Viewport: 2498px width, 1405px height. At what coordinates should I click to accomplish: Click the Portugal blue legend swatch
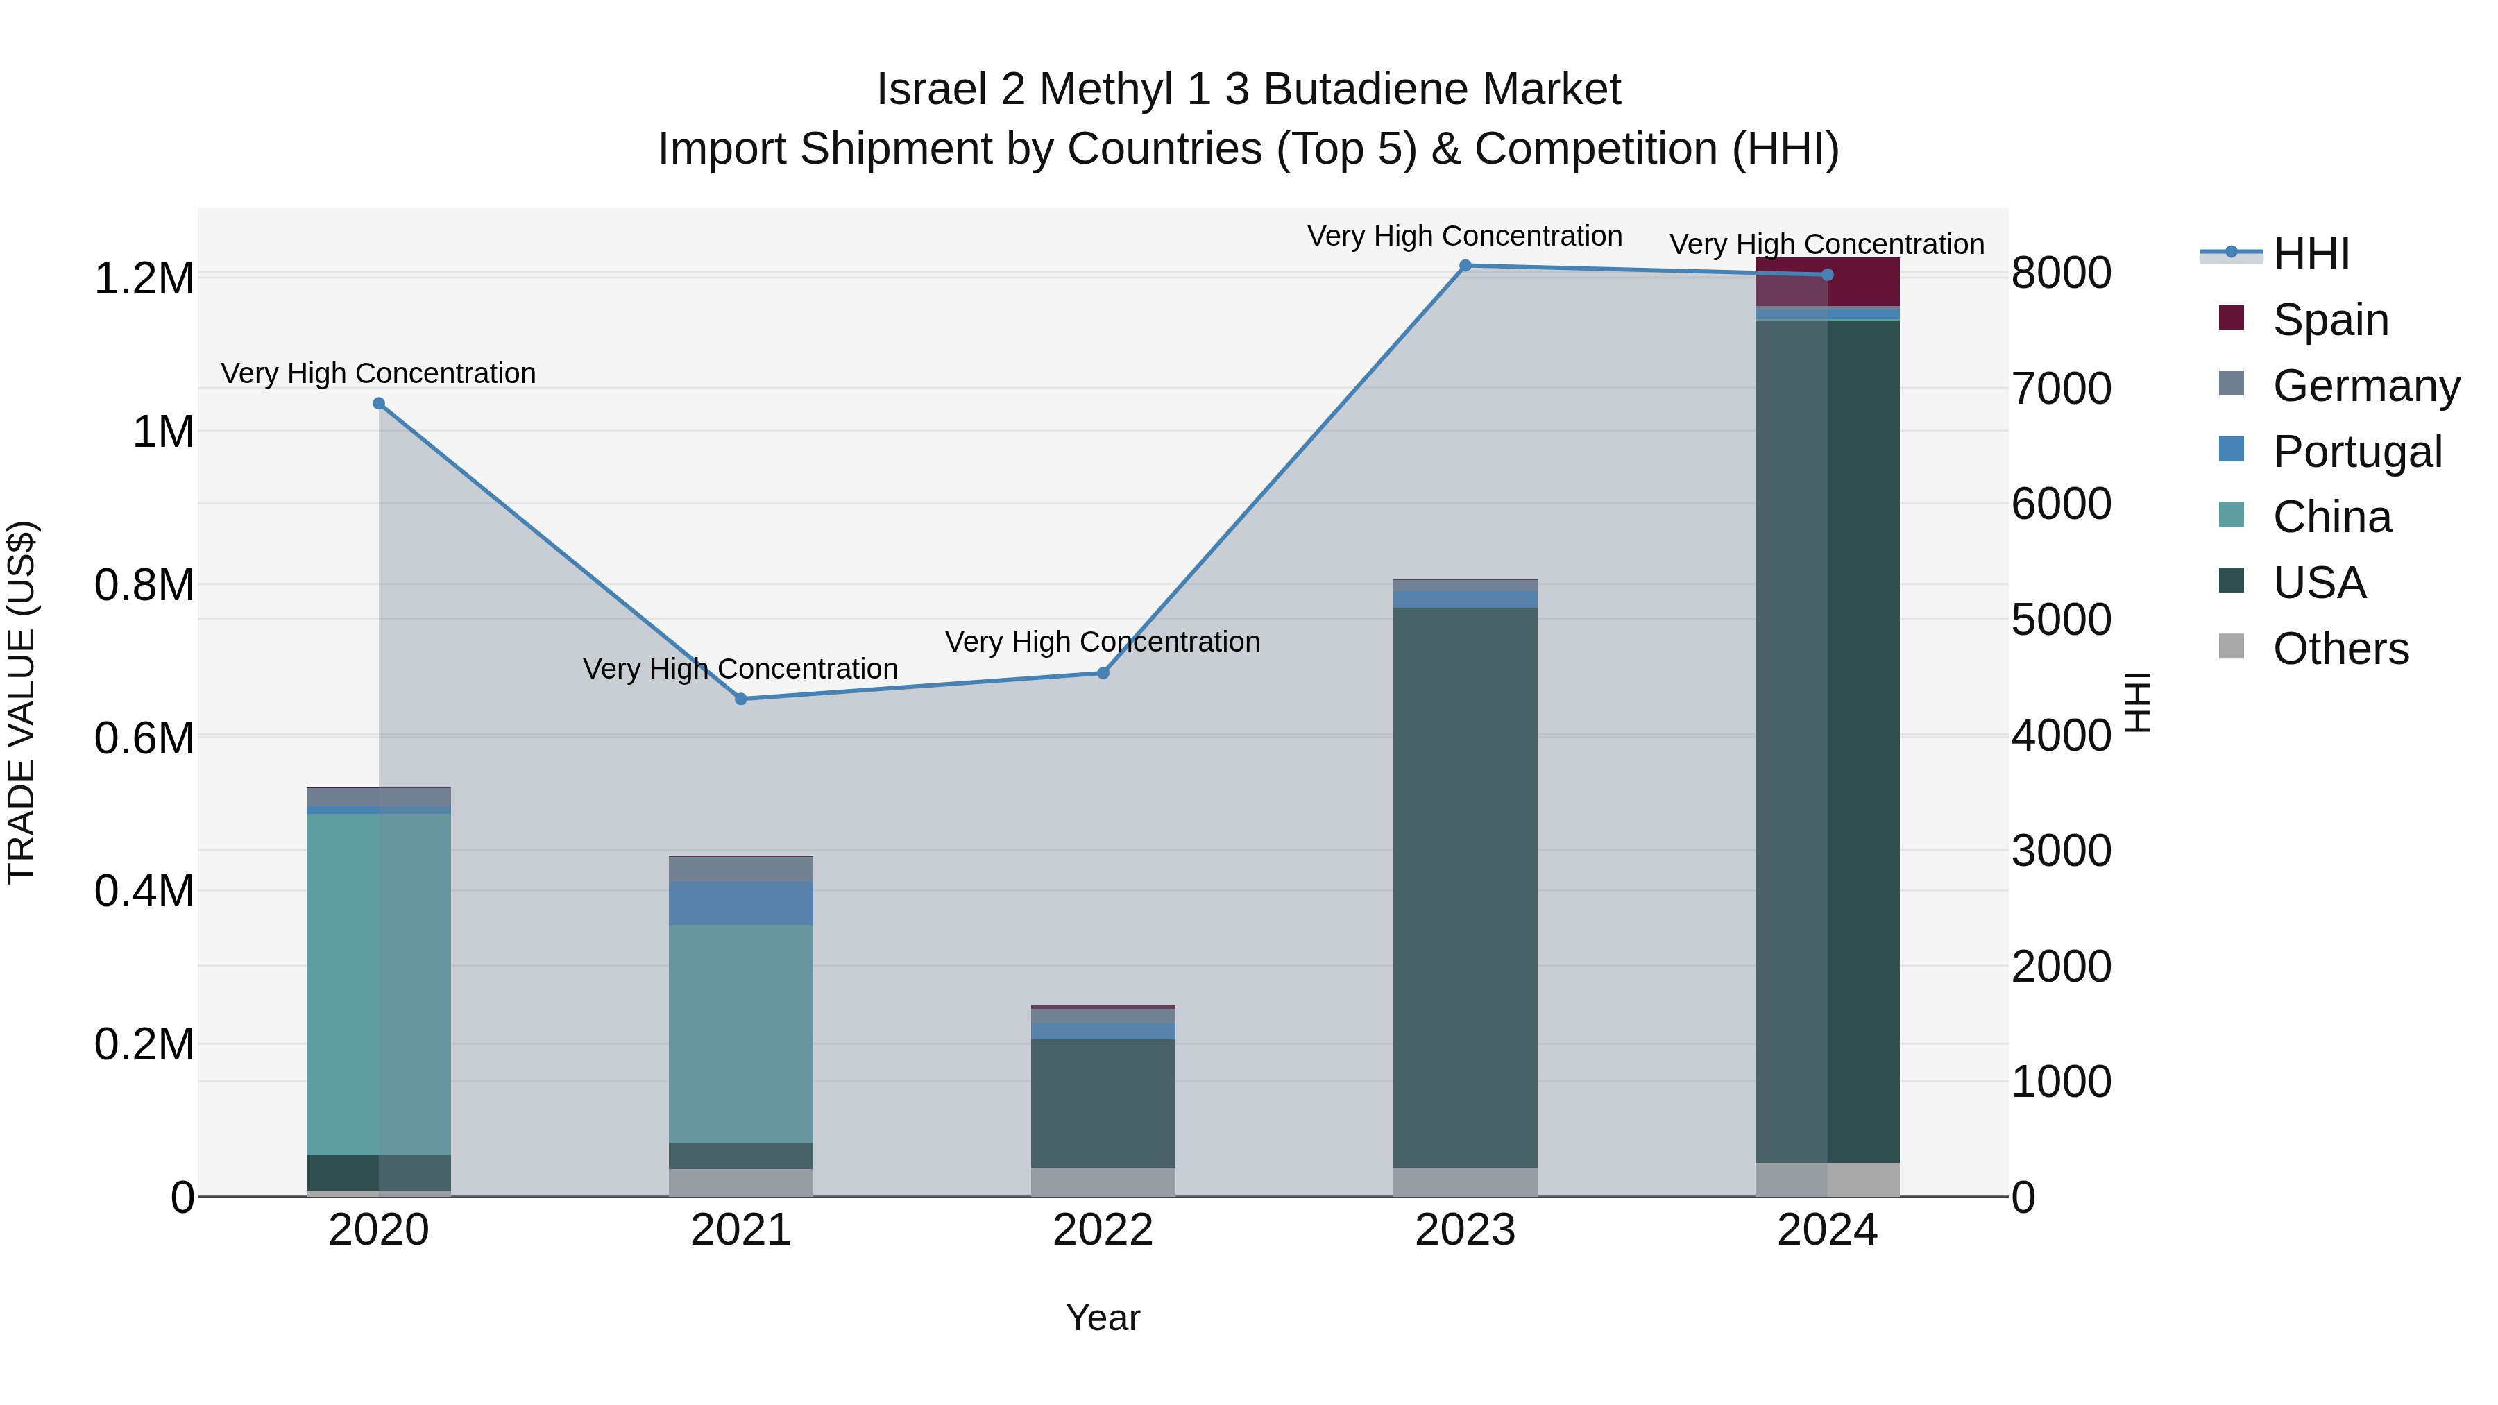click(x=2232, y=449)
